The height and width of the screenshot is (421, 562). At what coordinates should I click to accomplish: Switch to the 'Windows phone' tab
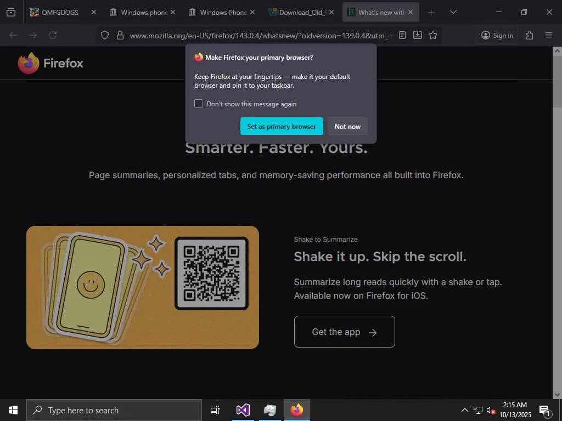coord(142,12)
